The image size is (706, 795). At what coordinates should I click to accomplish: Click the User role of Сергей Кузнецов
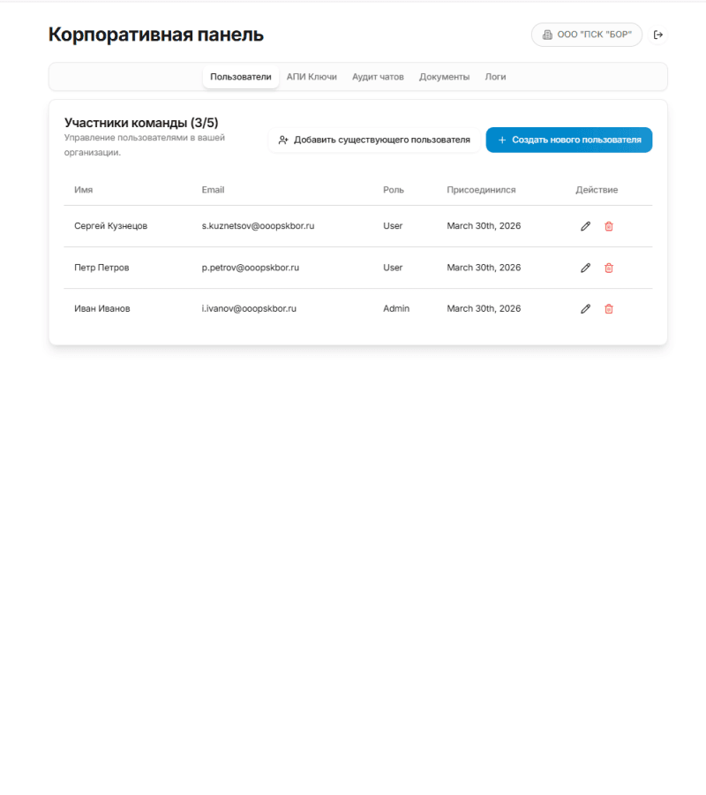[x=393, y=226]
